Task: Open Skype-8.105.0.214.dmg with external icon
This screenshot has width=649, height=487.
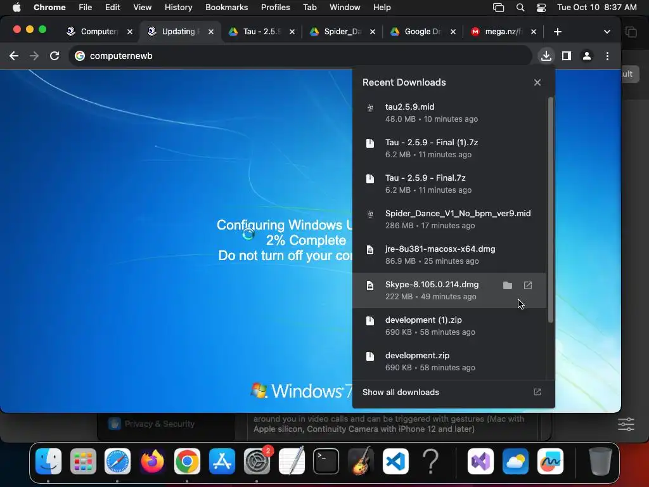Action: (528, 285)
